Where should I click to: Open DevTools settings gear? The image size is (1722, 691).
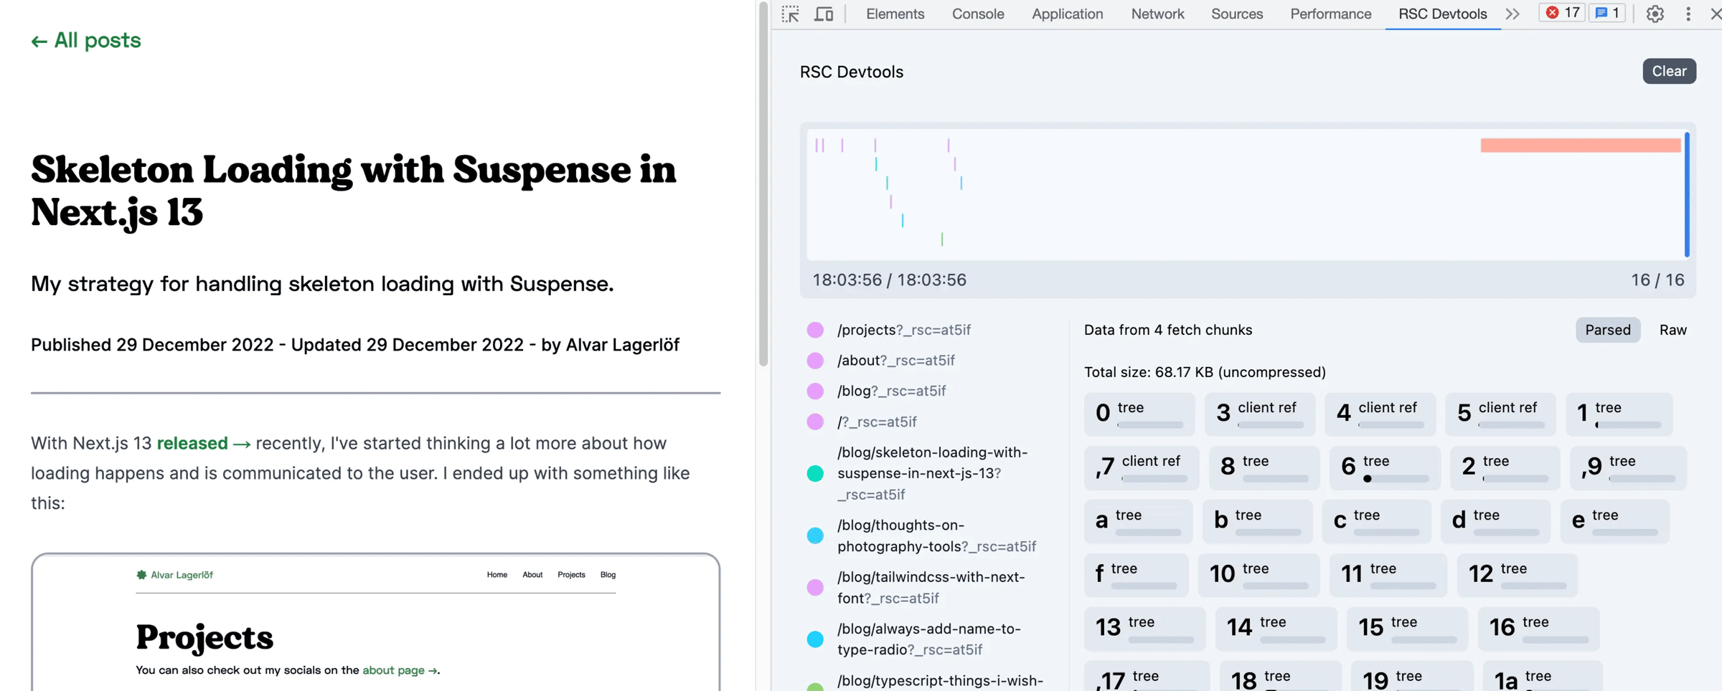pyautogui.click(x=1655, y=14)
